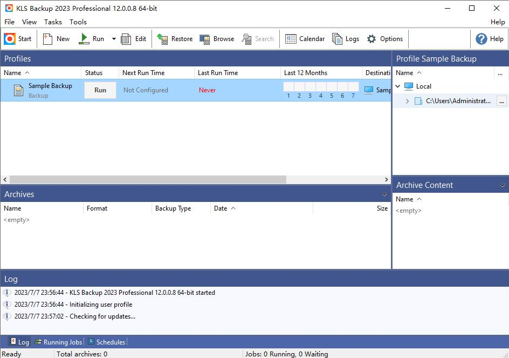This screenshot has width=509, height=358.
Task: Switch to the Running Jobs tab
Action: pyautogui.click(x=58, y=342)
